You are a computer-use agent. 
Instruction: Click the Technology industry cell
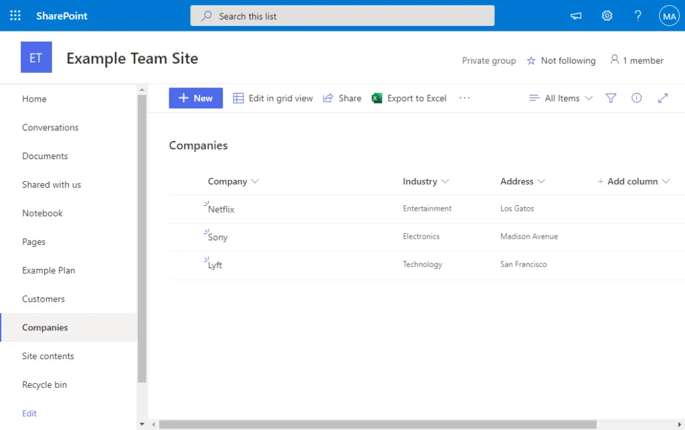pyautogui.click(x=423, y=265)
